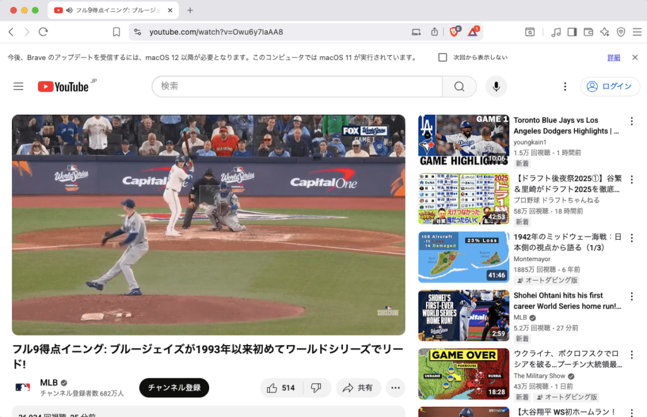The image size is (647, 417).
Task: Open the MLB channel avatar
Action: pos(23,387)
